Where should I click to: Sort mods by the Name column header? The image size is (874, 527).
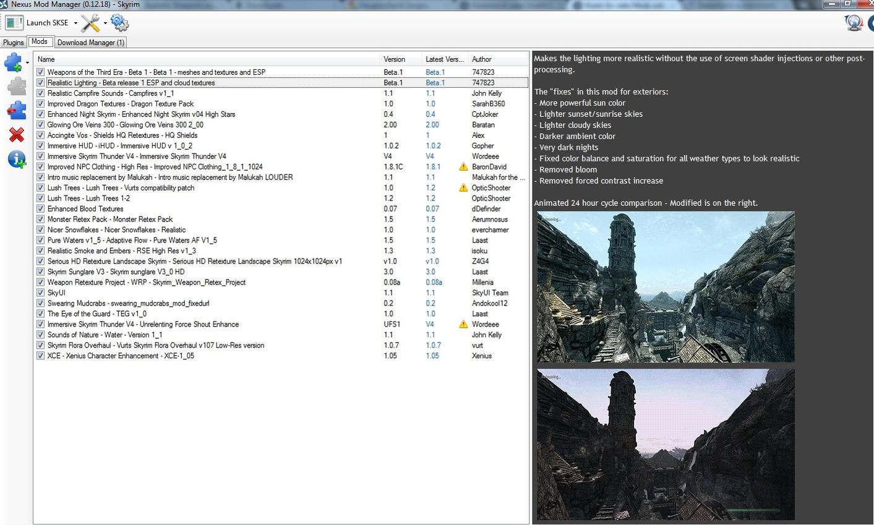coord(46,59)
